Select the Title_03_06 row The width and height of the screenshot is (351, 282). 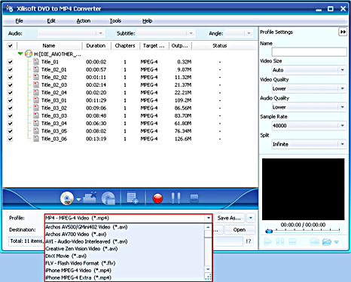tap(130, 139)
